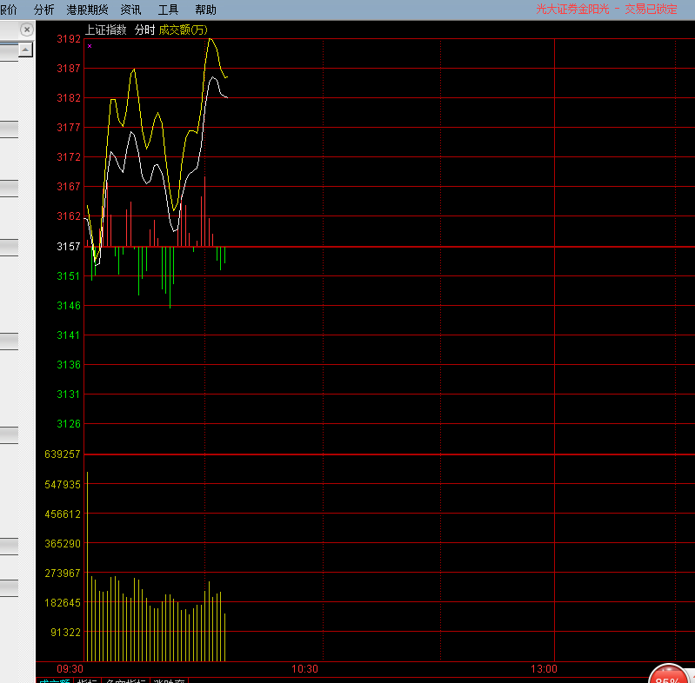Click the 成交额(万) label in chart header
Image resolution: width=695 pixels, height=683 pixels.
point(183,30)
